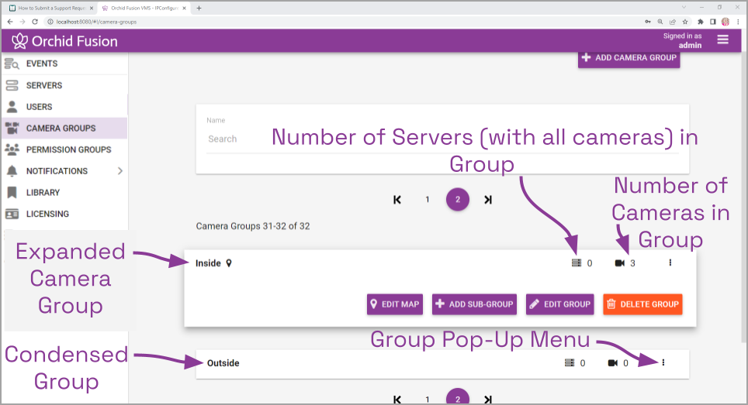The image size is (748, 405).
Task: Switch to How to Submit a Support Request tab
Action: tap(51, 8)
